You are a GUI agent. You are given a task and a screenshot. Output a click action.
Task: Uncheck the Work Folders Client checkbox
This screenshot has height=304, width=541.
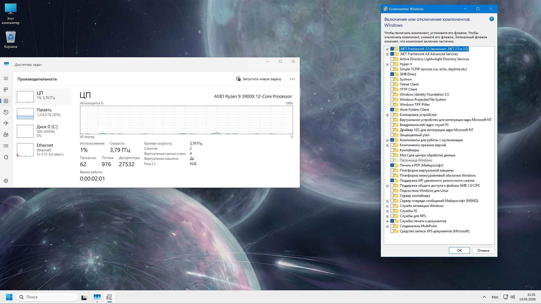pos(392,110)
